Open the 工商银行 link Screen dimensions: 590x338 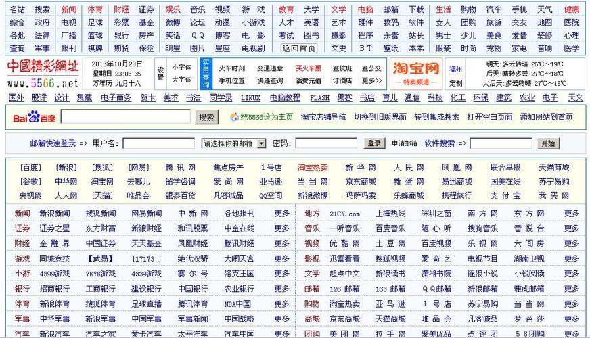[x=100, y=289]
